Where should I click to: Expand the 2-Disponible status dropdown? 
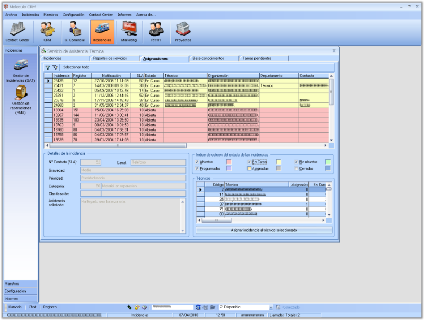[x=271, y=307]
